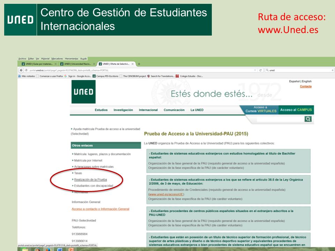The image size is (335, 251).
Task: Open the 'Matrícula por Internet' link
Action: [x=88, y=160]
